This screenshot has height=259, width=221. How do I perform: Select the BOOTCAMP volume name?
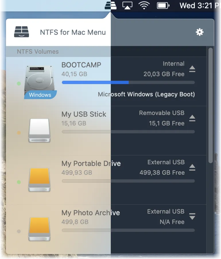pos(81,65)
